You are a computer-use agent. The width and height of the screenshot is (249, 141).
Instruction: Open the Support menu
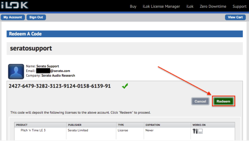(x=239, y=7)
